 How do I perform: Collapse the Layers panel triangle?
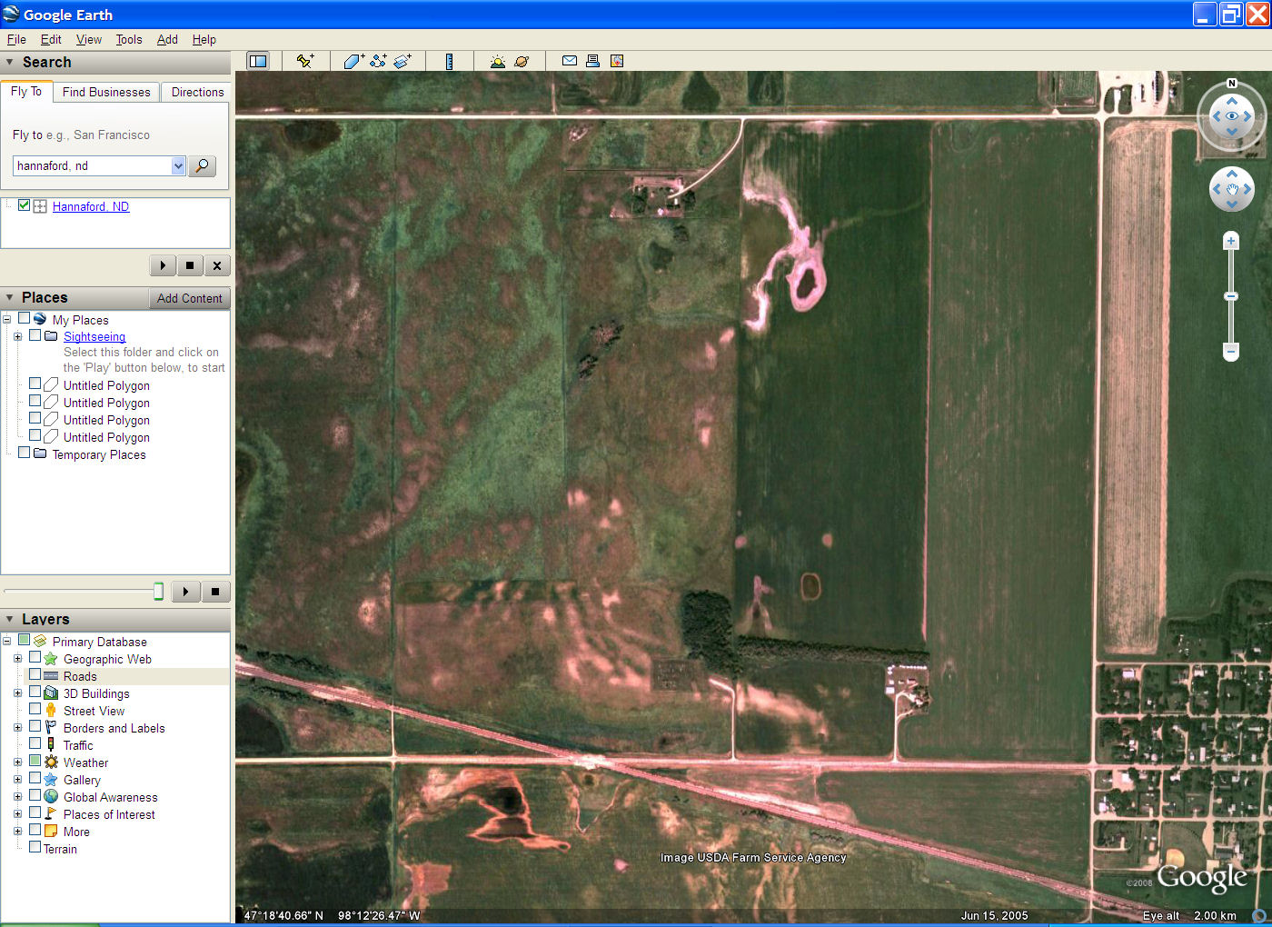click(10, 619)
